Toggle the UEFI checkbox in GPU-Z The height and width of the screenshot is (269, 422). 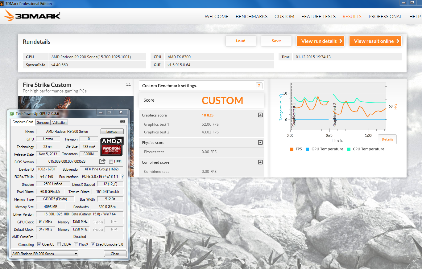[x=111, y=161]
